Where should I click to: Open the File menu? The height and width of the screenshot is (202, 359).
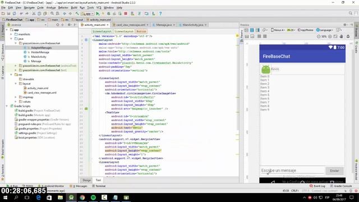pyautogui.click(x=3, y=7)
